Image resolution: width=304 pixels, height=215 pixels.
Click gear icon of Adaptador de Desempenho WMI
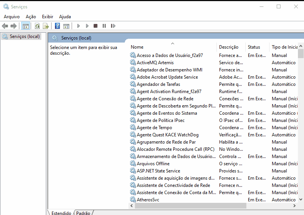pos(133,70)
